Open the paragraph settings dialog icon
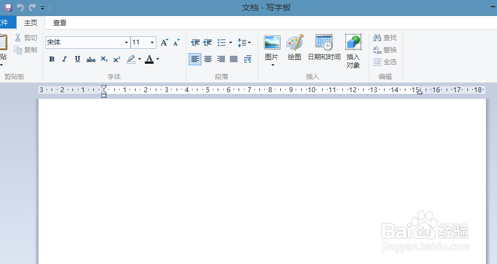 (247, 59)
